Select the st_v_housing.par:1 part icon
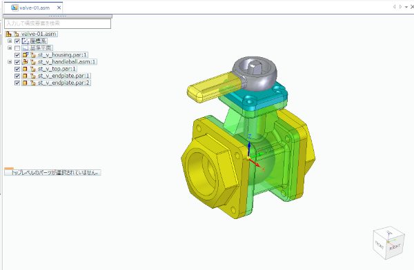The width and height of the screenshot is (414, 270). pyautogui.click(x=26, y=55)
